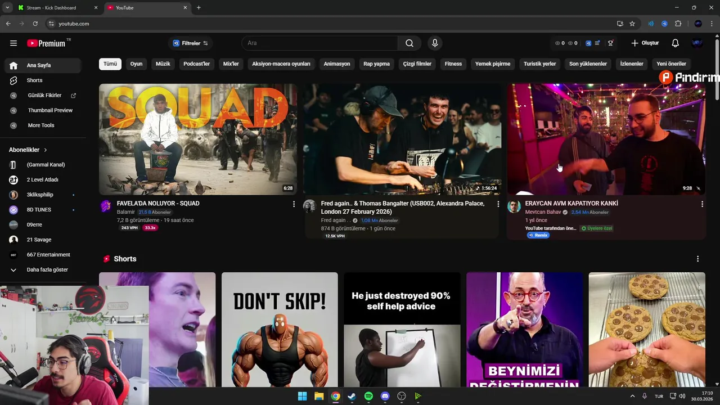720x405 pixels.
Task: Click the address bar youtube.com
Action: click(x=74, y=24)
